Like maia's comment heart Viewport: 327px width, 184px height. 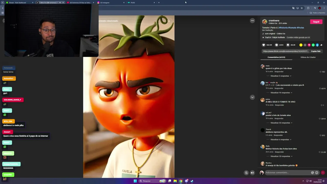tap(321, 72)
